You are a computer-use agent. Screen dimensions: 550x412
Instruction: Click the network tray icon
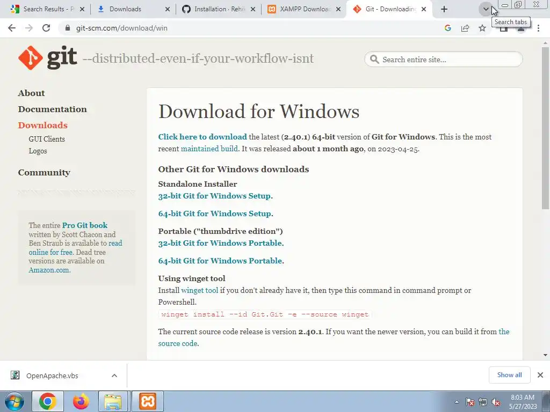click(x=483, y=402)
